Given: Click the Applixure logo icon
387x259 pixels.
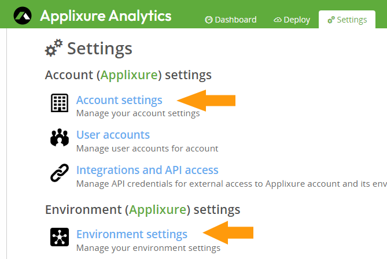Looking at the screenshot, I should [x=23, y=16].
